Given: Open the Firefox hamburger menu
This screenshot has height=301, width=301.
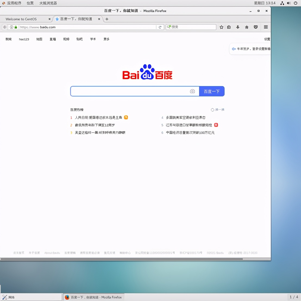Looking at the screenshot, I should pos(266,27).
